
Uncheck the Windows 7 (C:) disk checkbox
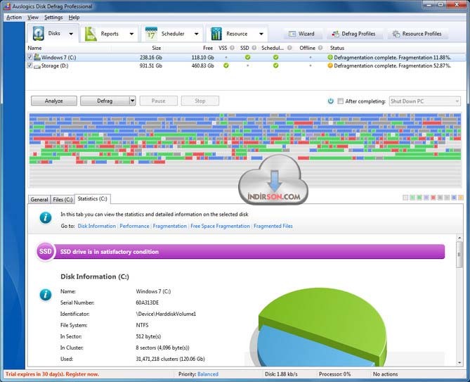point(30,57)
